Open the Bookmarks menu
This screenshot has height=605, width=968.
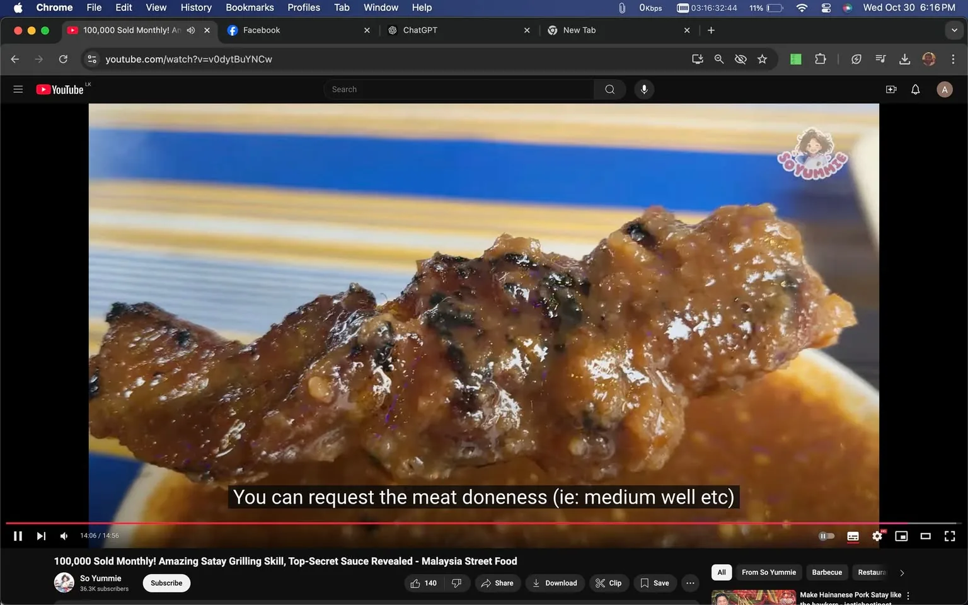pyautogui.click(x=250, y=7)
